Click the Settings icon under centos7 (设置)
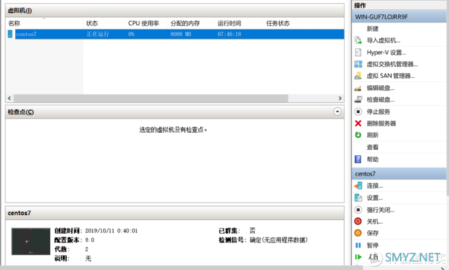The height and width of the screenshot is (270, 449). [358, 198]
